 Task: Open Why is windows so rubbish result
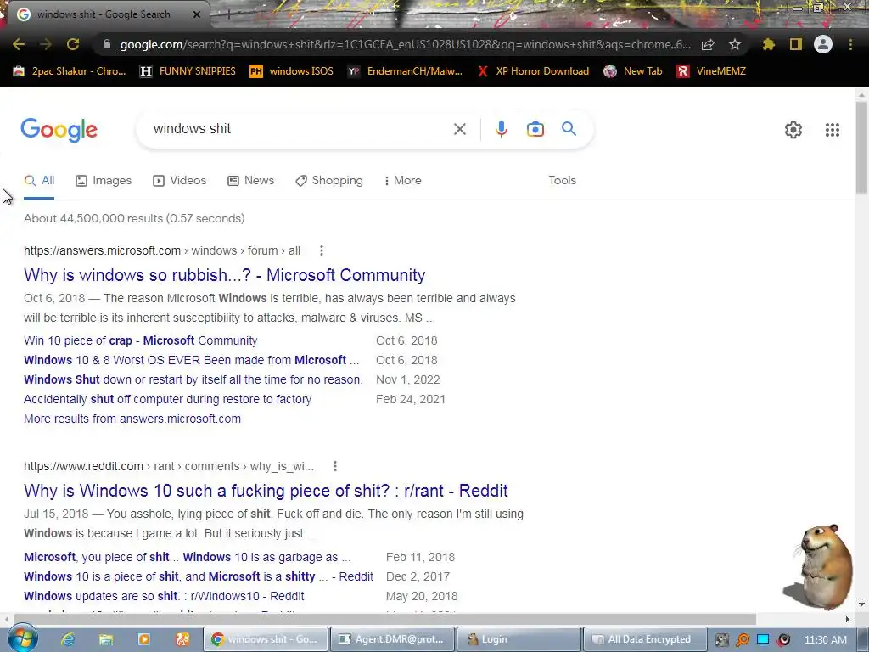(x=224, y=275)
